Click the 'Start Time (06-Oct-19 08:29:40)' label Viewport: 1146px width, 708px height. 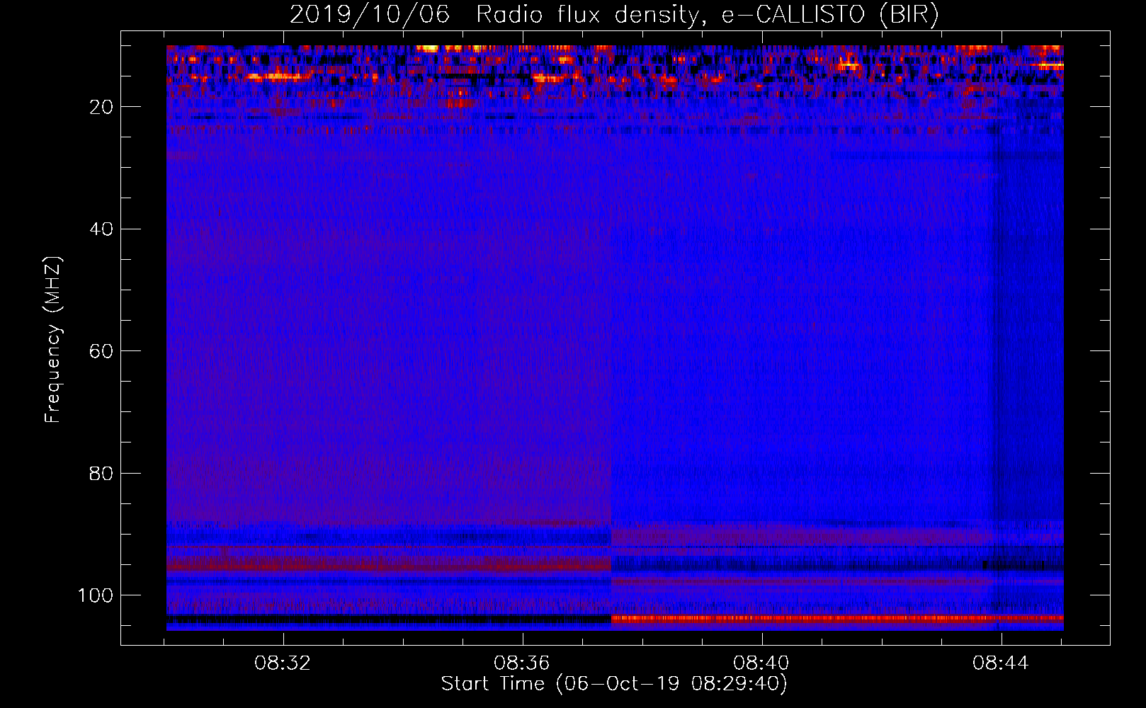614,684
